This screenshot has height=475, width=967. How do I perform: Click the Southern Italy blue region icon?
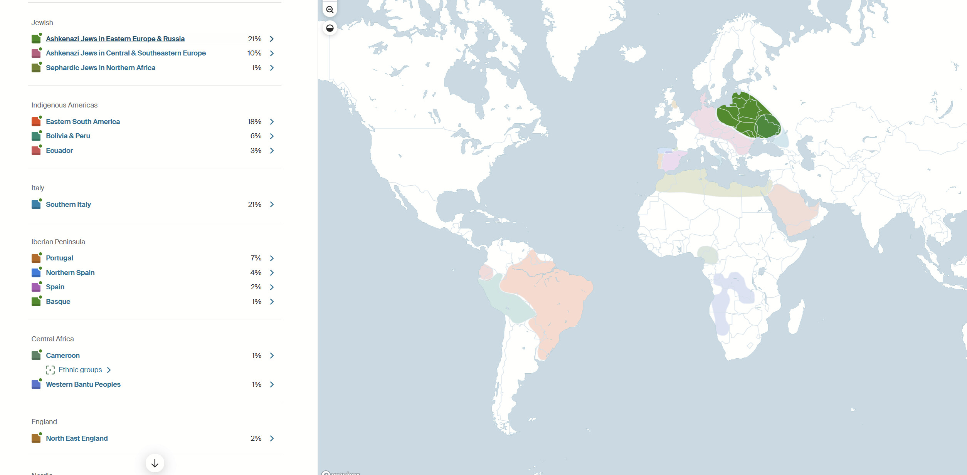(36, 205)
